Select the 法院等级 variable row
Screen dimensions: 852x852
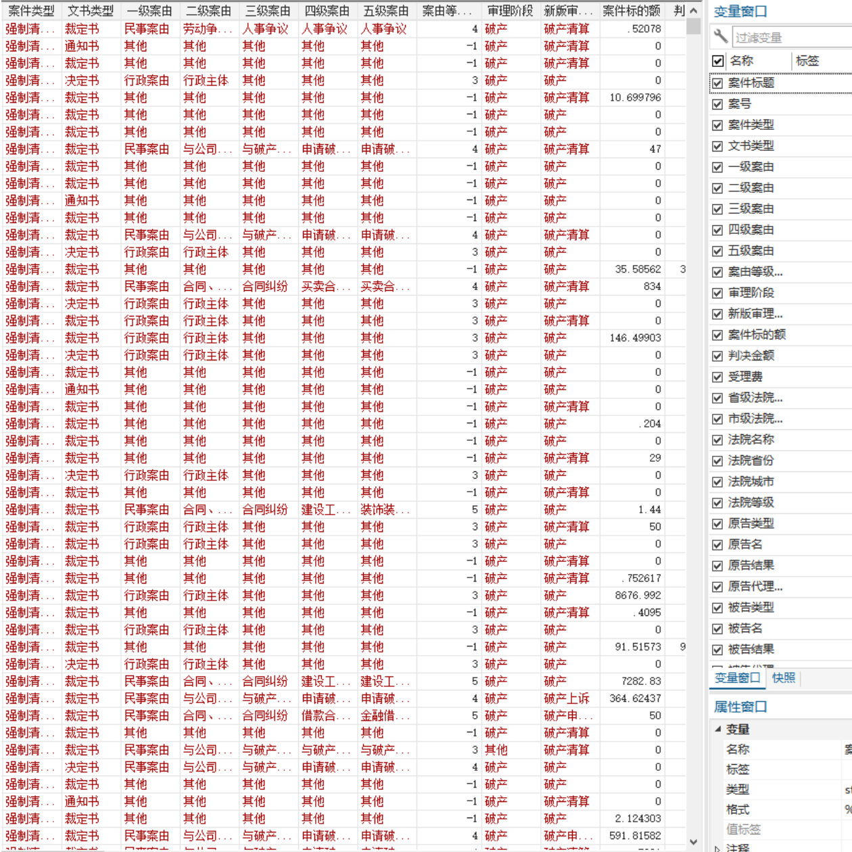[x=781, y=502]
